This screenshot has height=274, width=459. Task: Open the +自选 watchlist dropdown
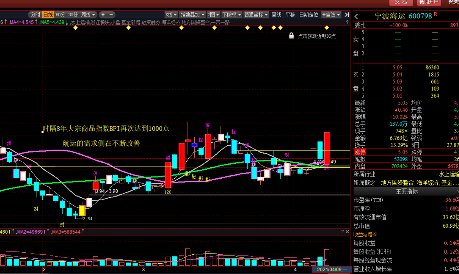click(331, 15)
